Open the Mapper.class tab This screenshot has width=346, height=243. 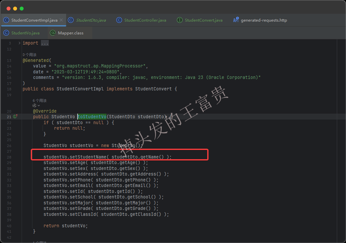[71, 33]
